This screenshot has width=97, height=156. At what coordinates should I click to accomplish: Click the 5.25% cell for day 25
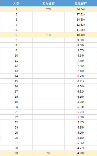[81, 133]
